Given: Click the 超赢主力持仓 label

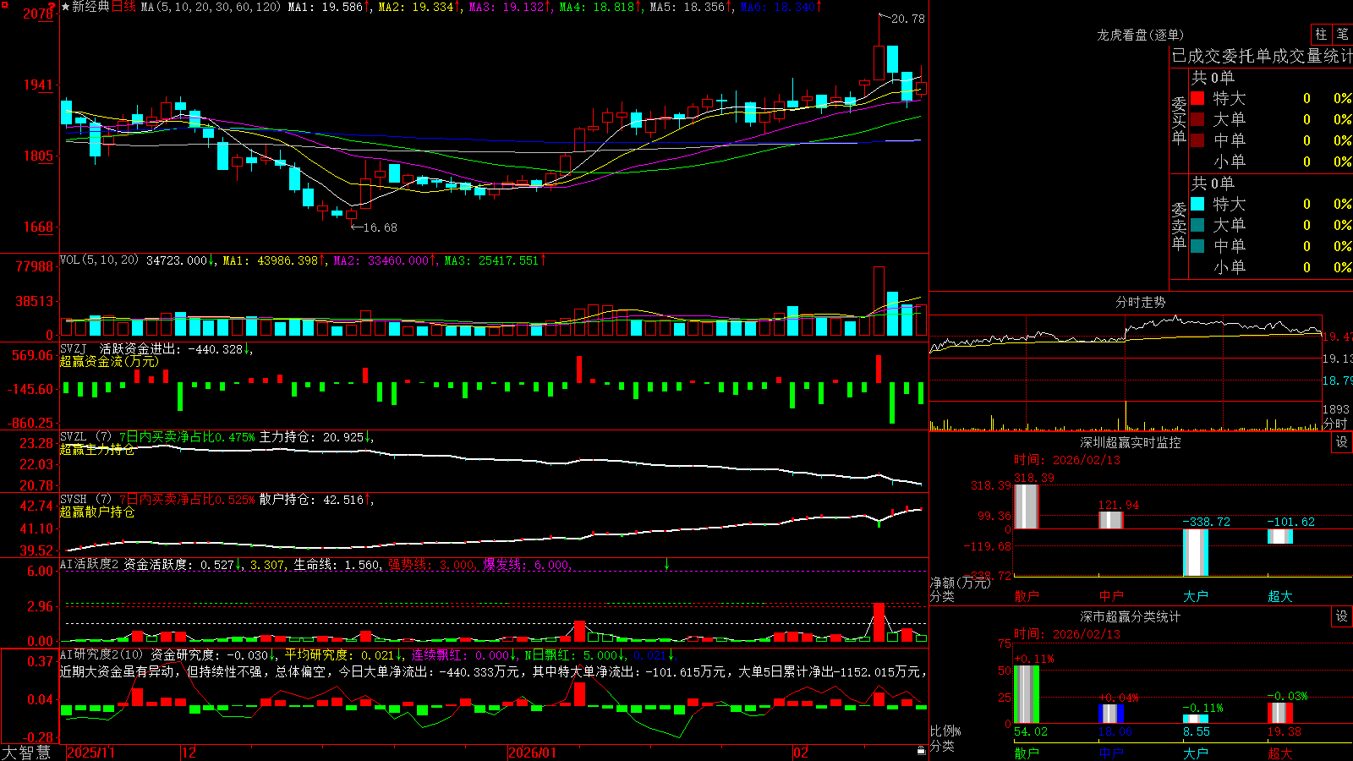Looking at the screenshot, I should coord(97,449).
